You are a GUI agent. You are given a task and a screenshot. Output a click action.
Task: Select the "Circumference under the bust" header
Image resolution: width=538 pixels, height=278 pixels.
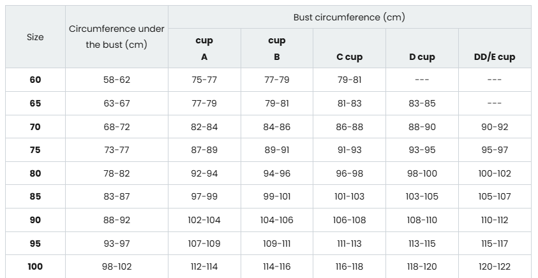click(117, 37)
